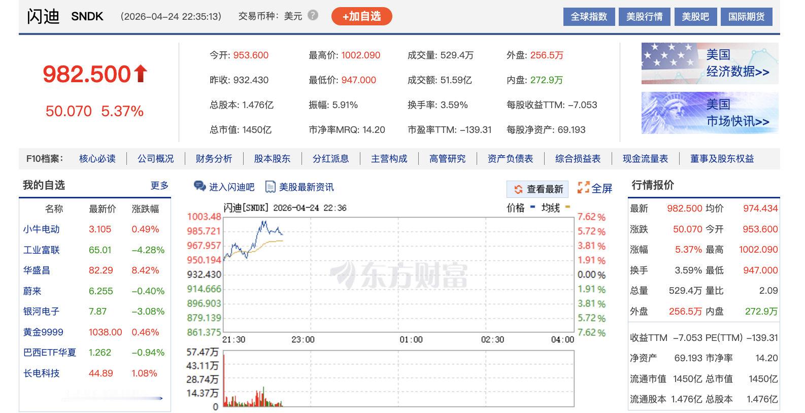Open the 美国市场快讯 banner

pyautogui.click(x=710, y=113)
